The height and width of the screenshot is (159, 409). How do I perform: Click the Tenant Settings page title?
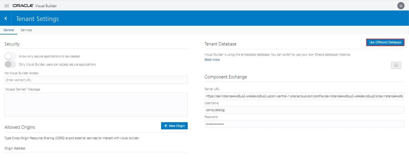[x=37, y=19]
